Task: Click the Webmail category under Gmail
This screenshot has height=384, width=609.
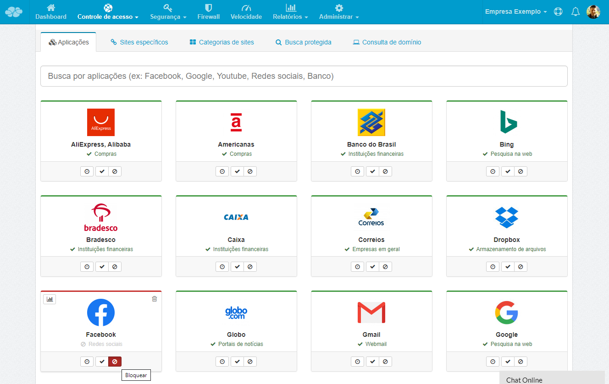Action: 376,344
